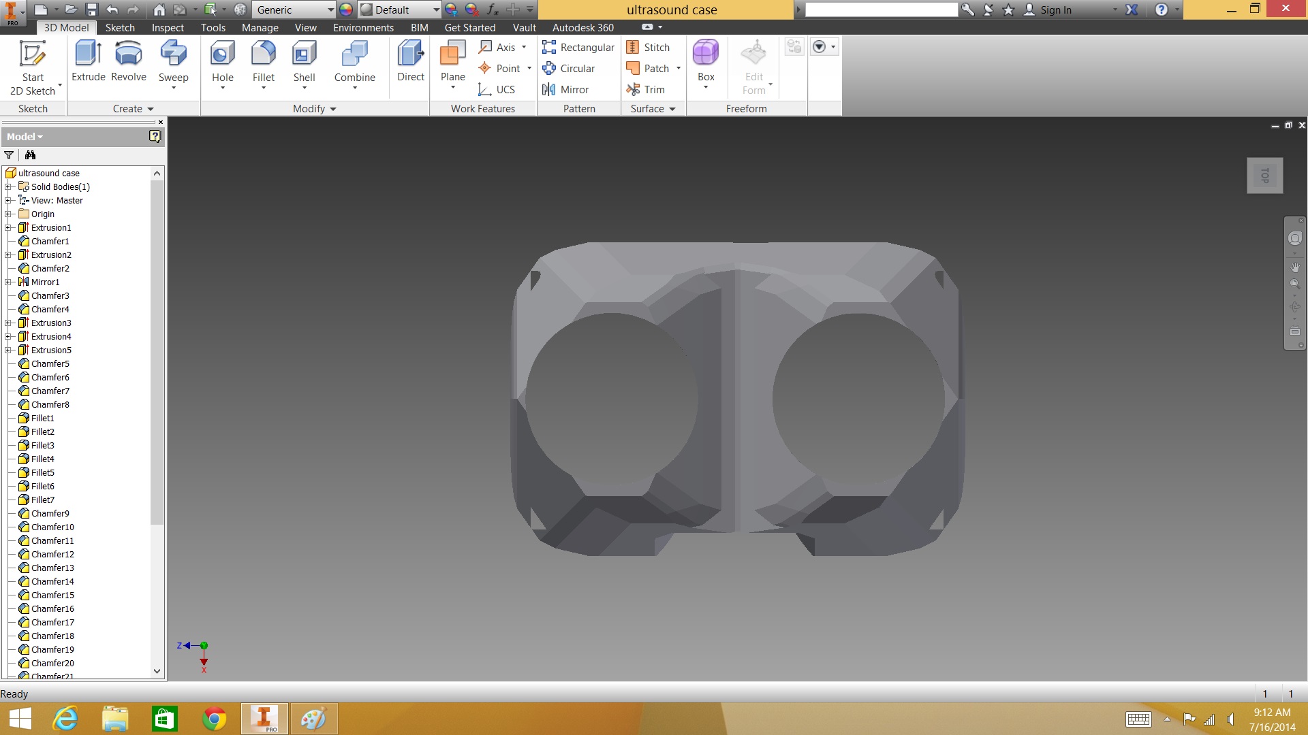Click the Save icon in quick access toolbar
Image resolution: width=1308 pixels, height=735 pixels.
(91, 10)
